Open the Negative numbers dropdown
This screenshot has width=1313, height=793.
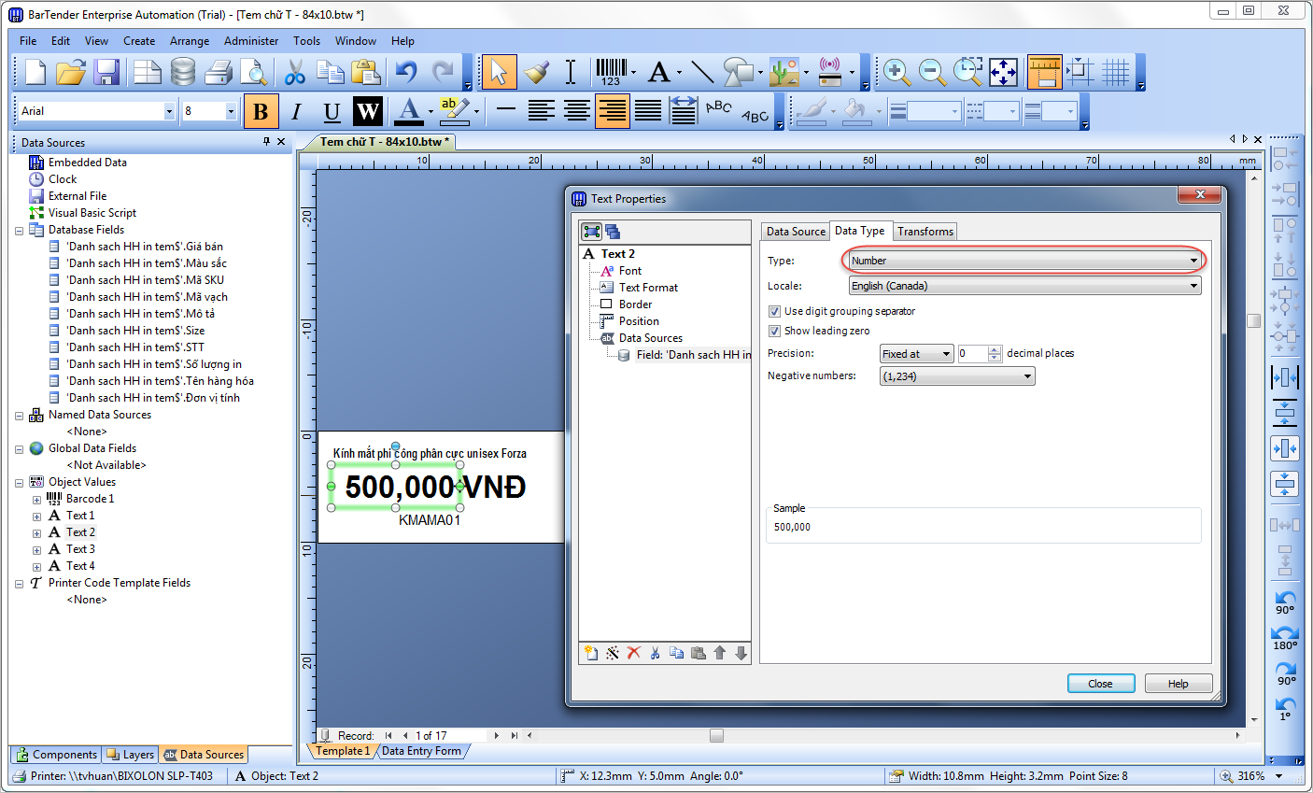[x=957, y=376]
